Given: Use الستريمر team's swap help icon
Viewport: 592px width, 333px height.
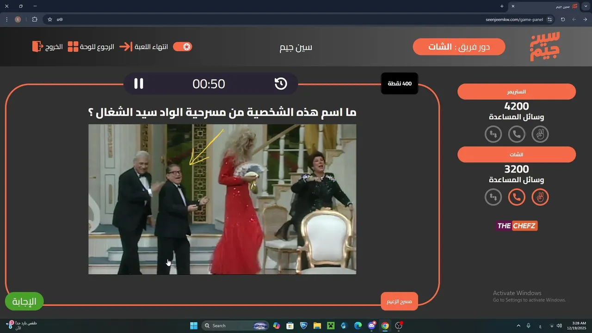Looking at the screenshot, I should pyautogui.click(x=493, y=135).
